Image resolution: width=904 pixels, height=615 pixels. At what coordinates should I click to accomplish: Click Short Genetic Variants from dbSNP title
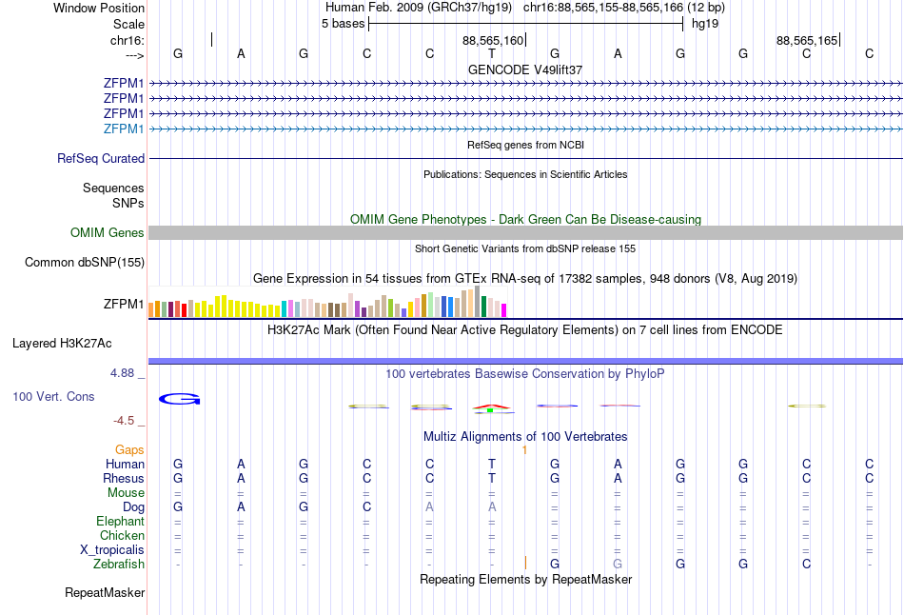click(525, 248)
